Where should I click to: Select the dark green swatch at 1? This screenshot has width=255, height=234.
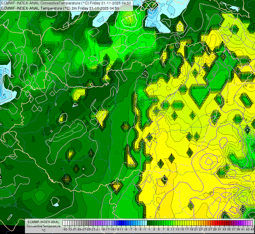tap(148, 223)
